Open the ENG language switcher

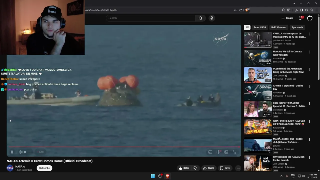coord(293,176)
